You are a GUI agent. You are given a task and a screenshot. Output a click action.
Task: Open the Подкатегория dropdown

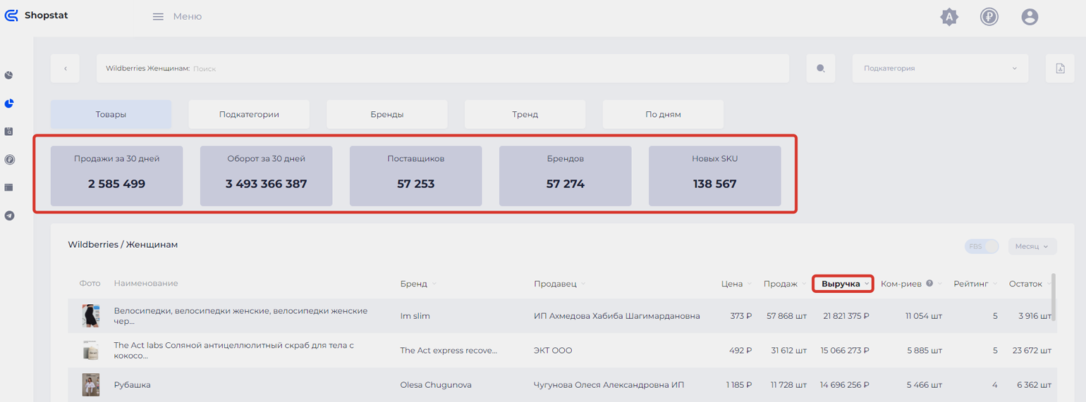pos(940,68)
